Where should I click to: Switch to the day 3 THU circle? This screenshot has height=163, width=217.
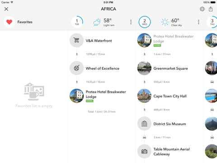pyautogui.click(x=212, y=22)
